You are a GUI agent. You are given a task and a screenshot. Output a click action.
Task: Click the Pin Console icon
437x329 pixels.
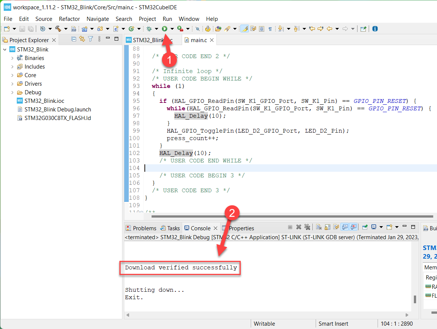pos(365,227)
